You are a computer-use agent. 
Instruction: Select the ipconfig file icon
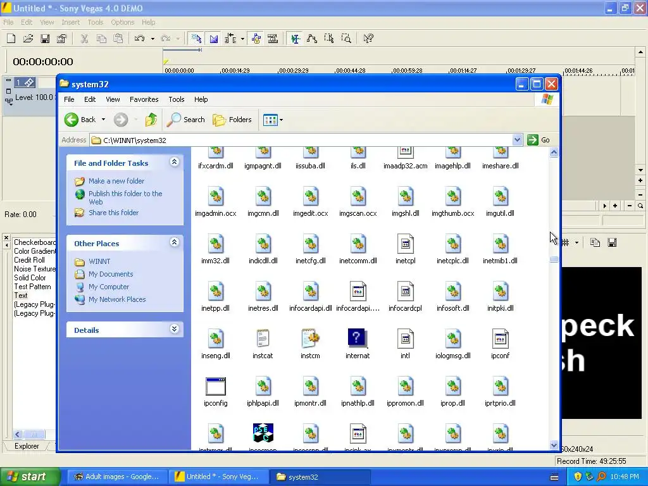pos(216,387)
